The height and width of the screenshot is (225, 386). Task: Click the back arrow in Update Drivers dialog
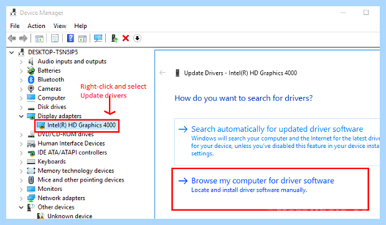pos(162,73)
